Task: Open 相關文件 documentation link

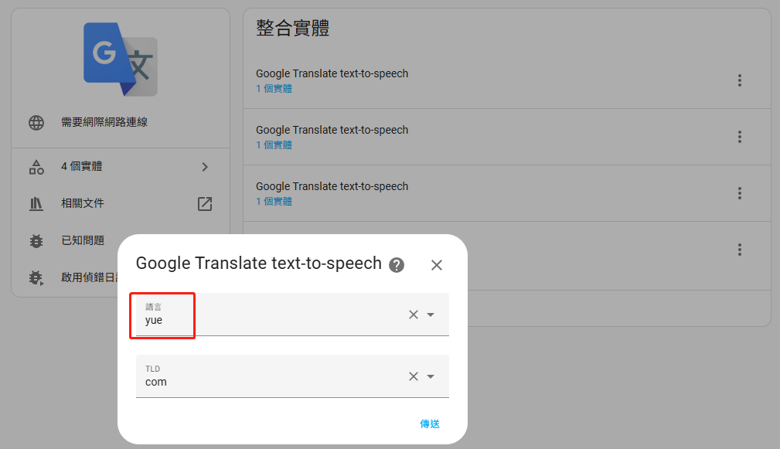Action: (x=83, y=203)
